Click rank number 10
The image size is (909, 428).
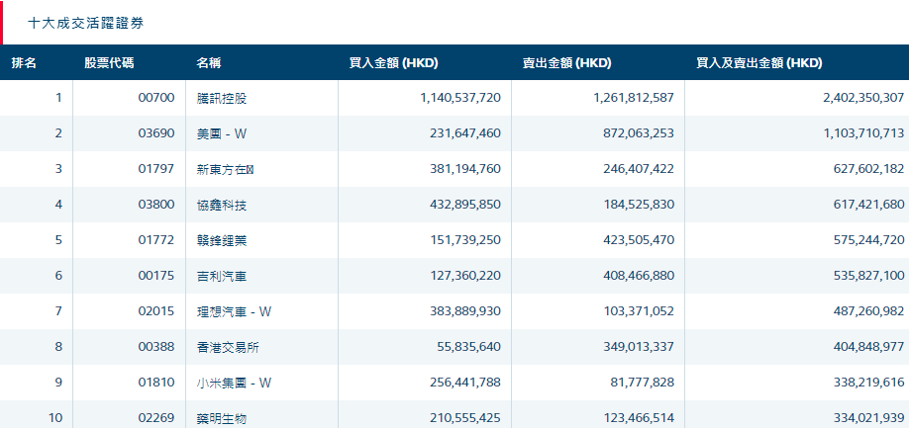(55, 418)
